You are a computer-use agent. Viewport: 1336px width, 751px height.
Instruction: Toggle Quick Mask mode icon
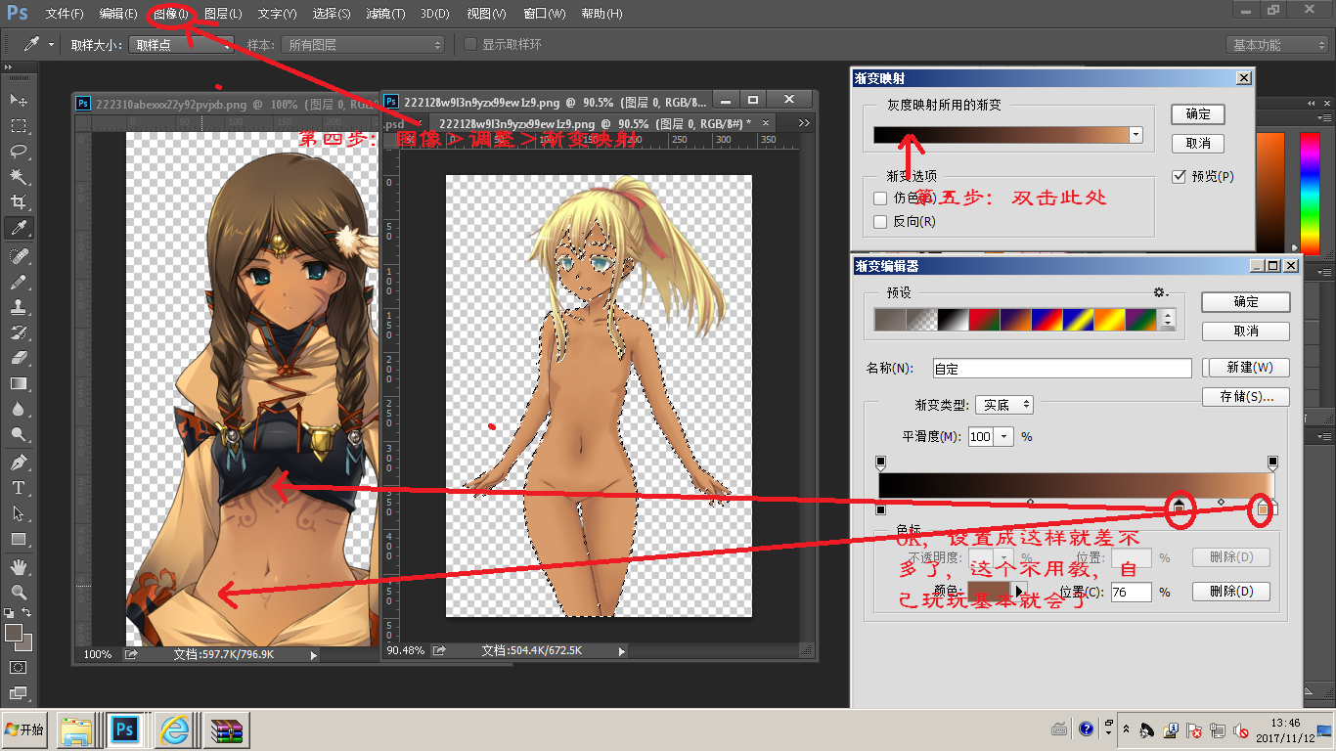[x=19, y=667]
